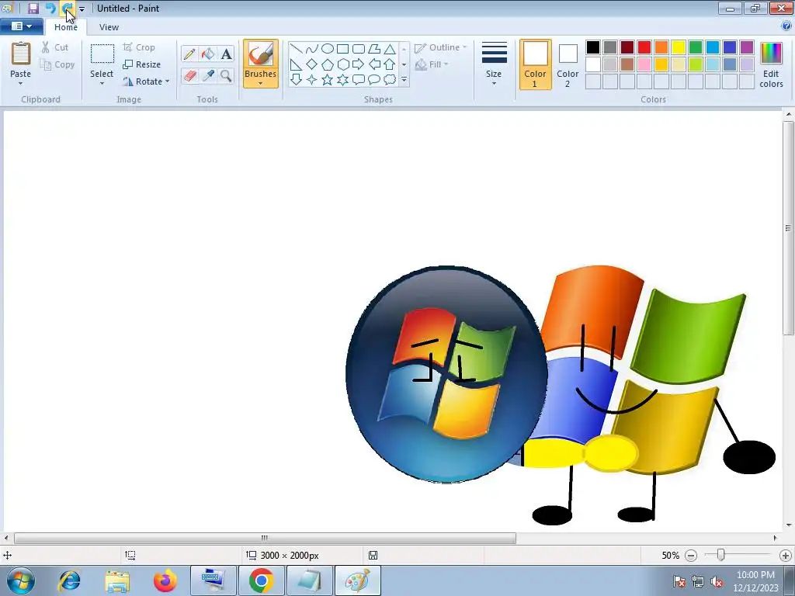
Task: Undo the last action
Action: (x=50, y=8)
